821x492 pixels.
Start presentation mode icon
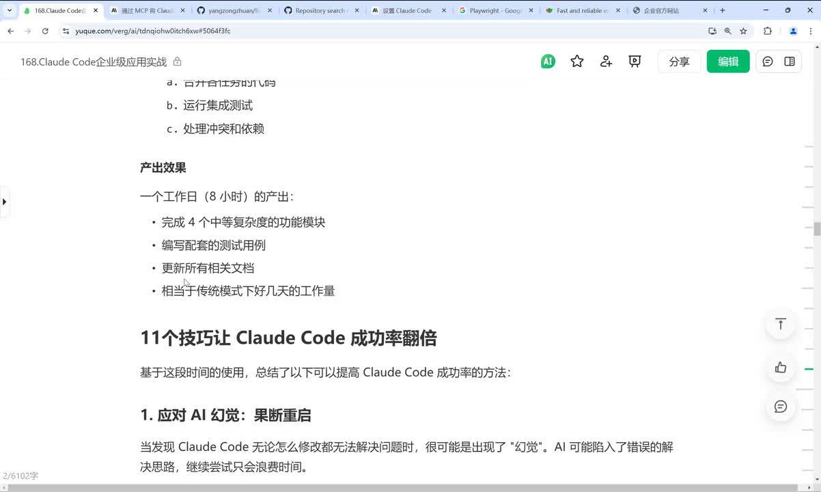point(635,61)
